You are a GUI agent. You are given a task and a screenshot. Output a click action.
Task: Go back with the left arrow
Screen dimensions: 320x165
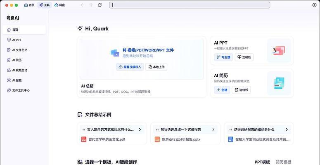(x=83, y=5)
